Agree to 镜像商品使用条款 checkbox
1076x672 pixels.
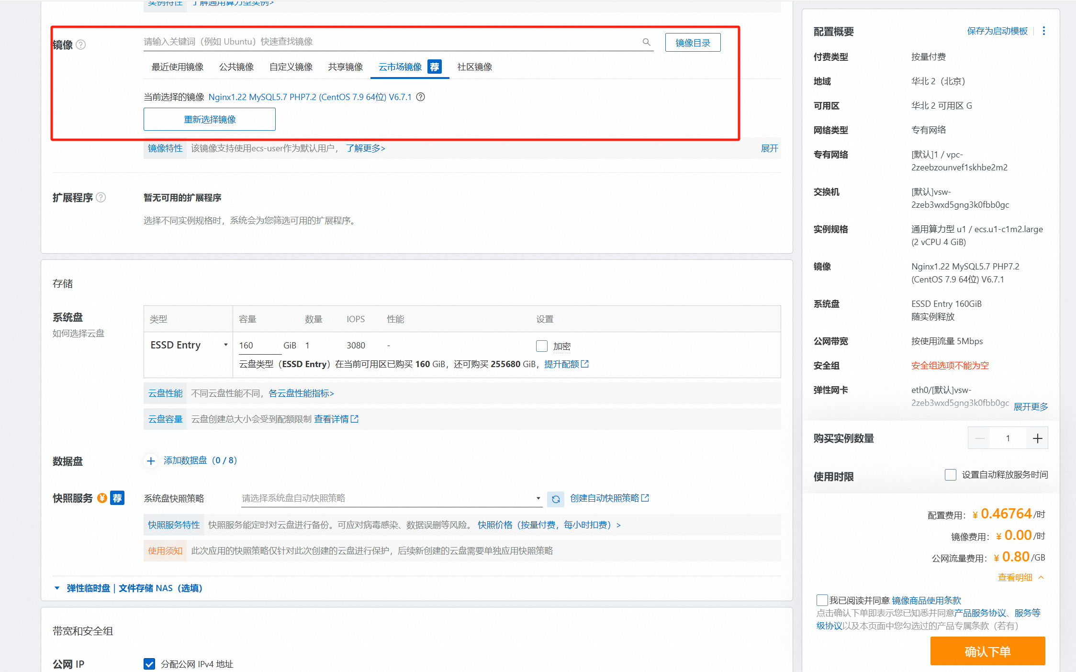(822, 600)
